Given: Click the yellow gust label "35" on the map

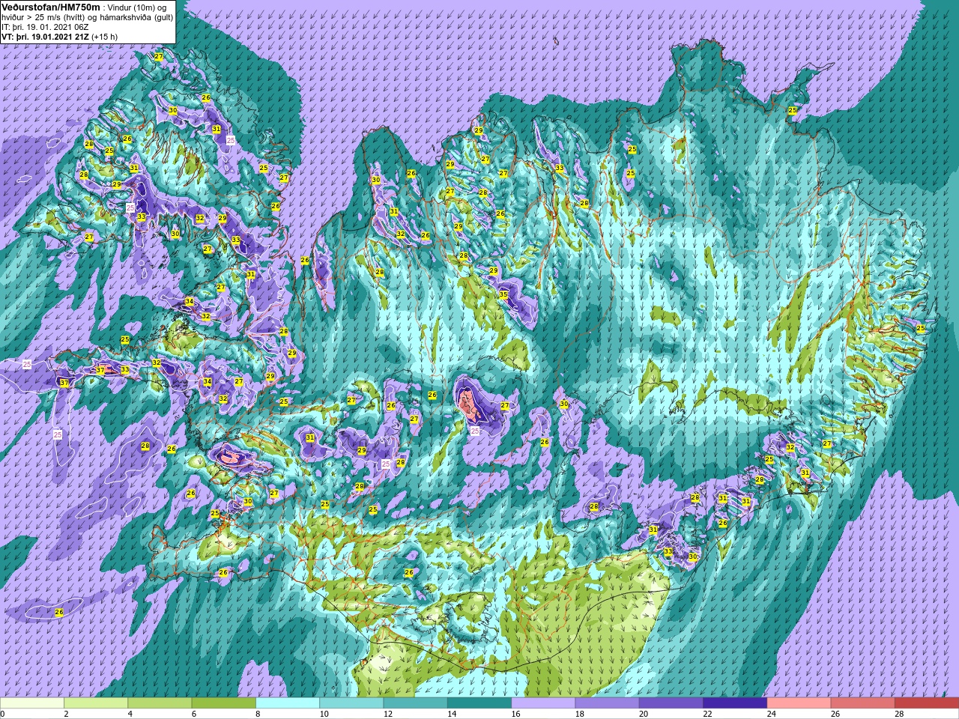Looking at the screenshot, I should pyautogui.click(x=503, y=295).
